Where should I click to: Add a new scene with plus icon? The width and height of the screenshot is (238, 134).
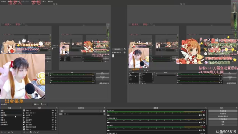point(2,132)
